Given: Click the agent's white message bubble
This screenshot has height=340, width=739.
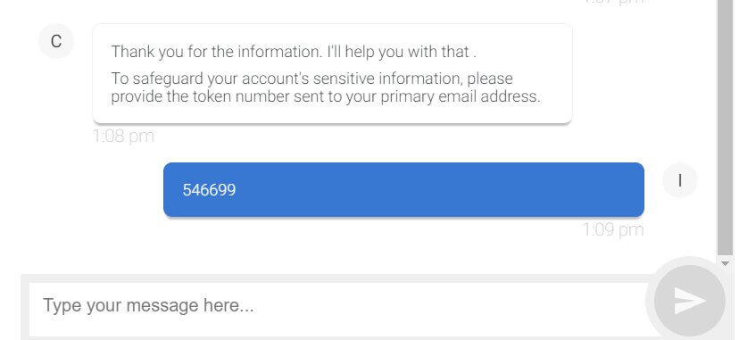Looking at the screenshot, I should [332, 74].
